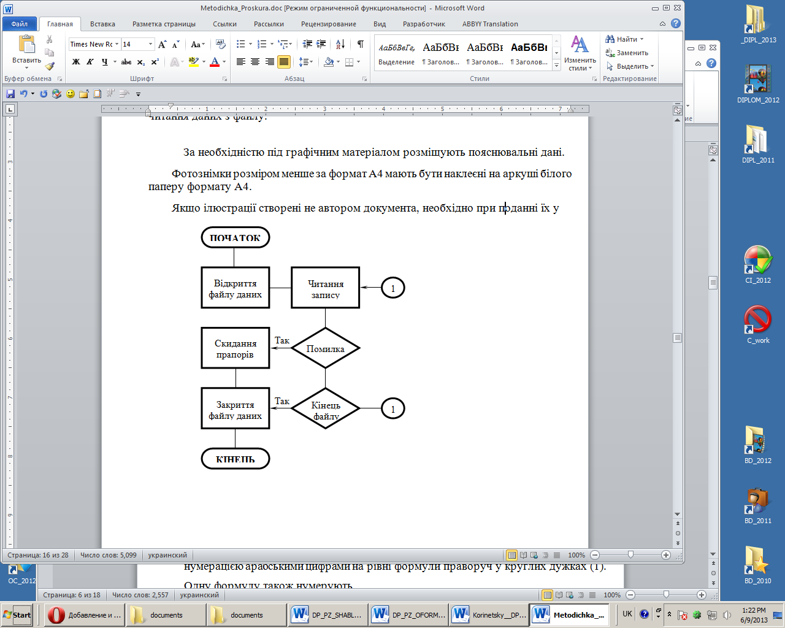Viewport: 785px width, 628px height.
Task: Toggle superscript formatting
Action: [155, 62]
